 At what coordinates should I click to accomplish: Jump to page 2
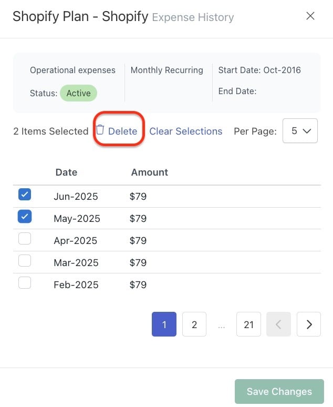tap(194, 324)
